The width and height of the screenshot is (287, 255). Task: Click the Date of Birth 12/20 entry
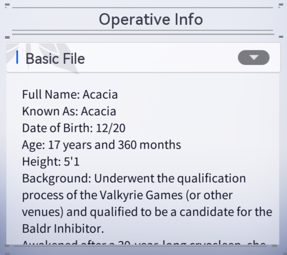(x=74, y=128)
